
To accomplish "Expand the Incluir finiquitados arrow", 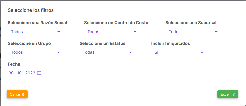I will (202, 52).
